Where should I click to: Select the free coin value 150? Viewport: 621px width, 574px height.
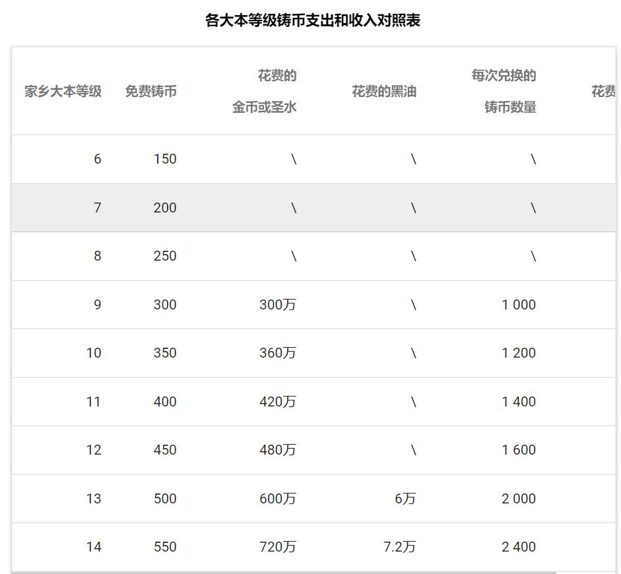(164, 159)
